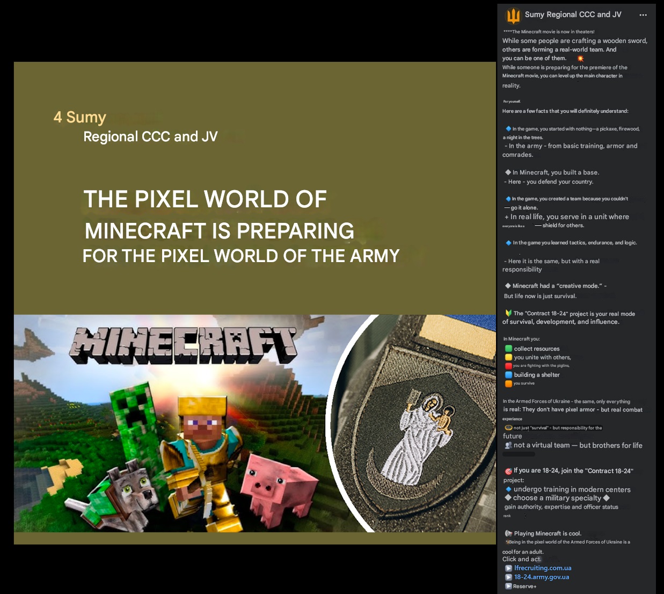Click the line 'you unite with others,'
The height and width of the screenshot is (594, 664).
pyautogui.click(x=542, y=358)
